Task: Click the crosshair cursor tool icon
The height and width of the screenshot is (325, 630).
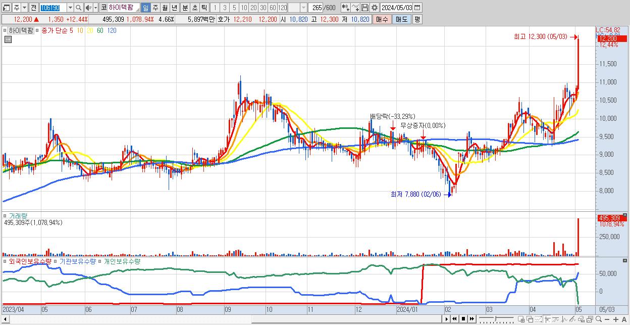Action: pyautogui.click(x=548, y=319)
